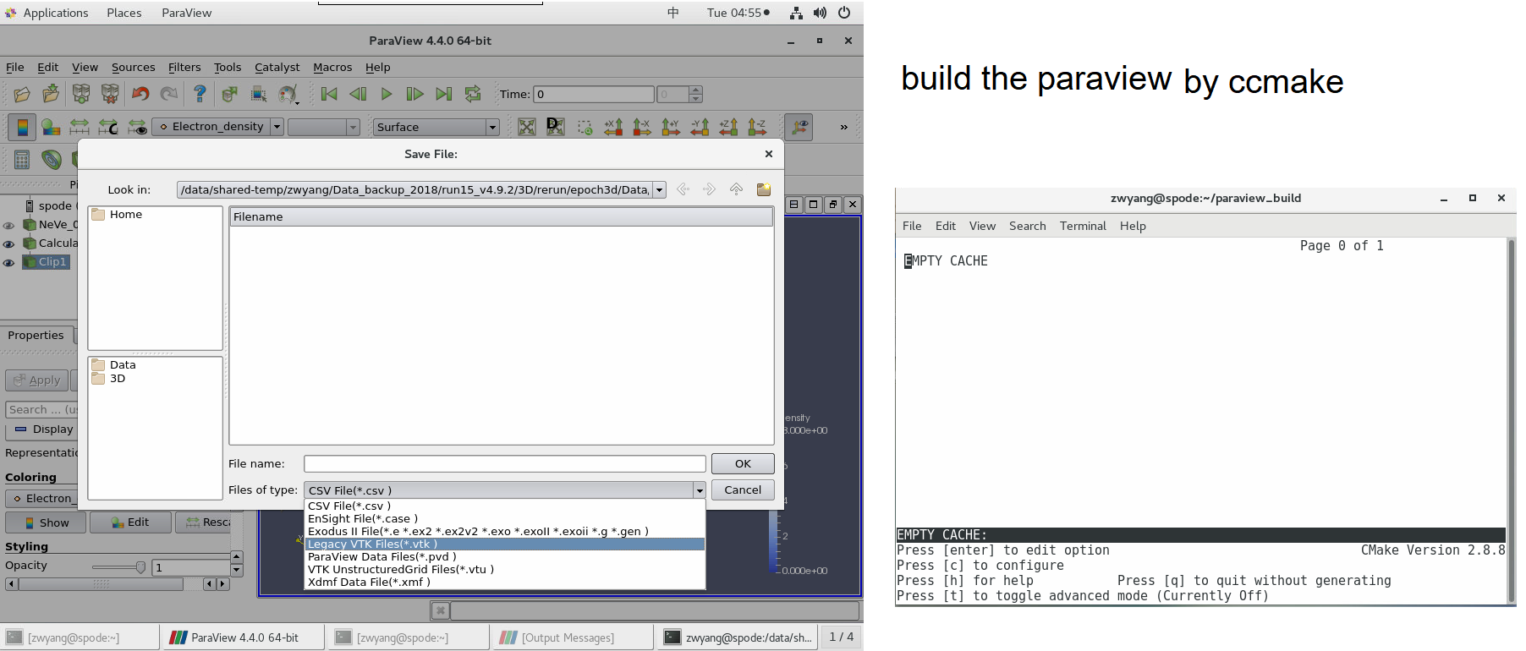This screenshot has height=651, width=1526.
Task: Toggle visibility eye for Calculator item
Action: [8, 243]
